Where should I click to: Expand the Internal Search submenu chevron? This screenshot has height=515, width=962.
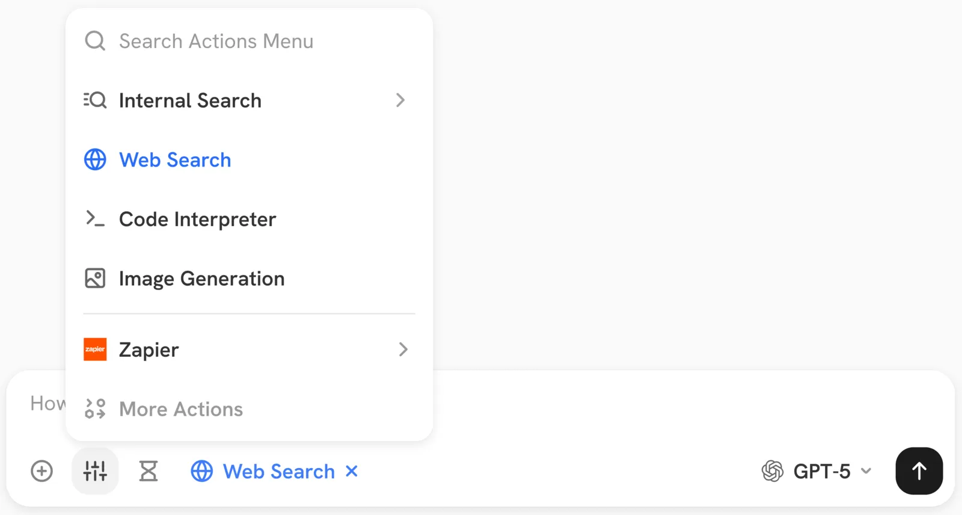(400, 100)
